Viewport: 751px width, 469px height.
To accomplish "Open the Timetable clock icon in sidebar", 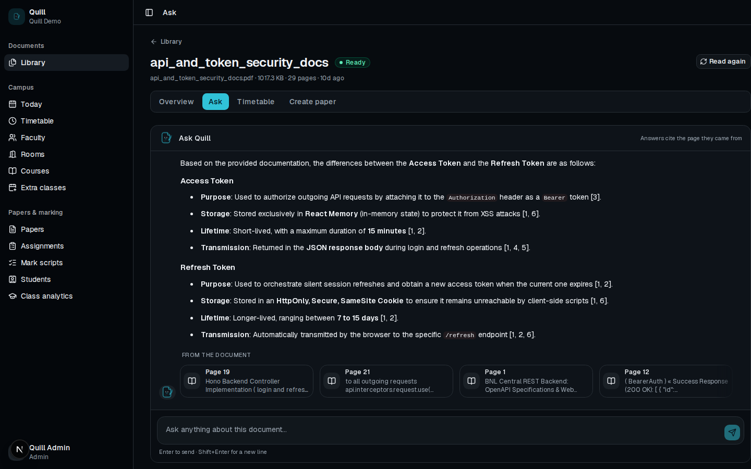I will (13, 121).
